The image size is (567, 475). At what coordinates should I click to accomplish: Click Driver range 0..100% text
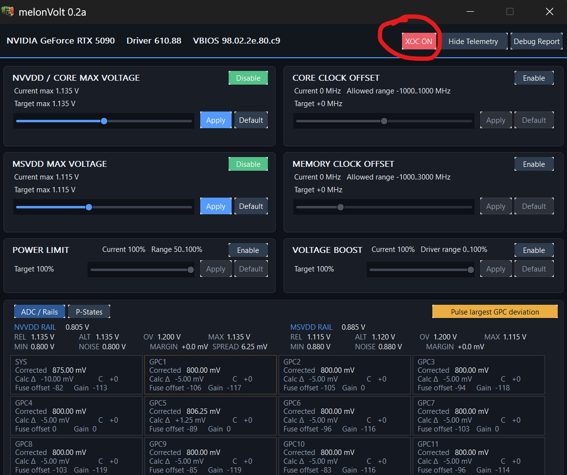coord(454,249)
